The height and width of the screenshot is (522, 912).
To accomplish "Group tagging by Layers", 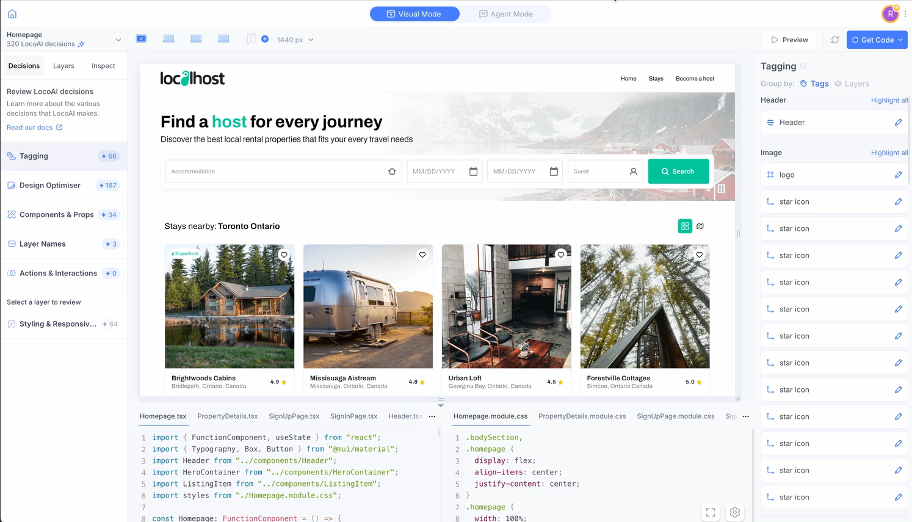I will click(852, 84).
